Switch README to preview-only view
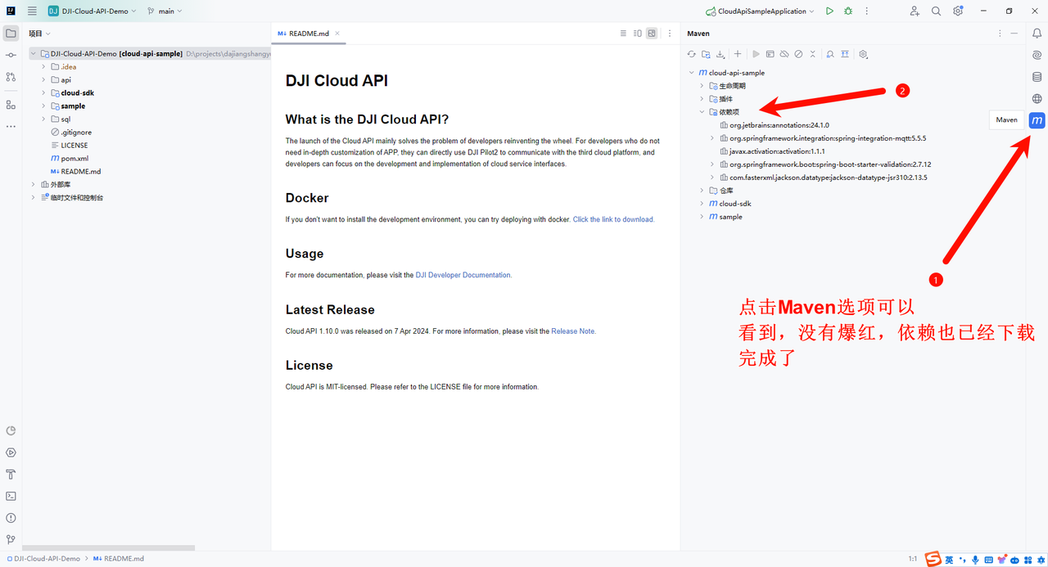Viewport: 1048px width, 567px height. tap(651, 34)
